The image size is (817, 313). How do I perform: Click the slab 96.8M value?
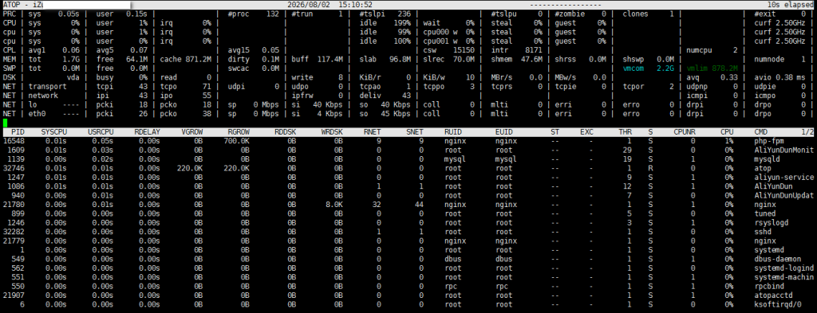pos(385,59)
